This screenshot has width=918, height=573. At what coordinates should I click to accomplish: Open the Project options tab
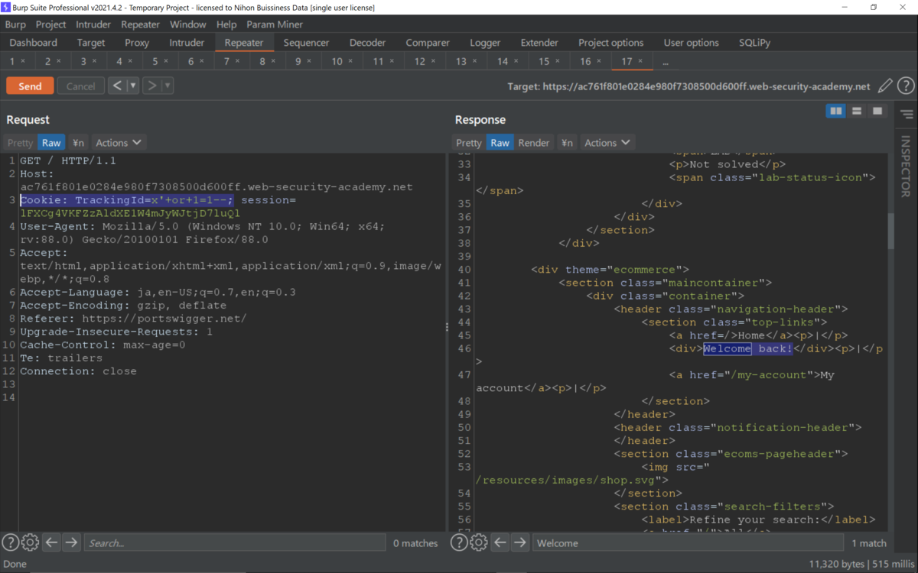(610, 43)
